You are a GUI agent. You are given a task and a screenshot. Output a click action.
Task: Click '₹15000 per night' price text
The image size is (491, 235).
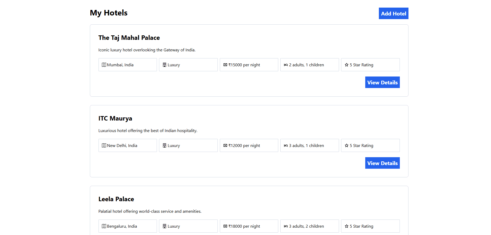point(244,65)
